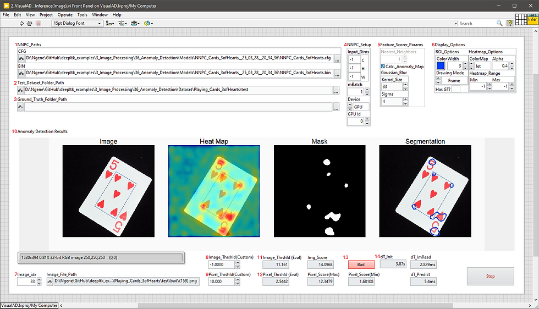Viewport: 539px width, 309px height.
Task: Browse for the ground truth folder
Action: 336,107
